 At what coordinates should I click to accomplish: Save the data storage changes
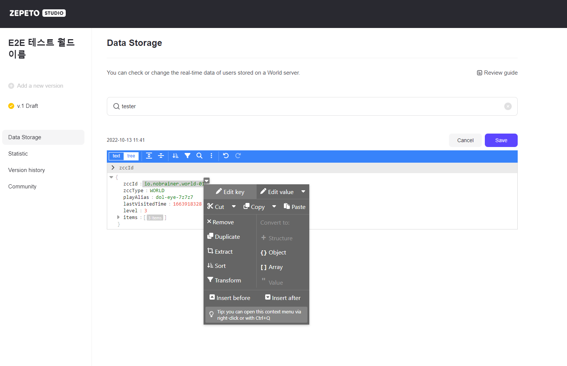point(501,140)
